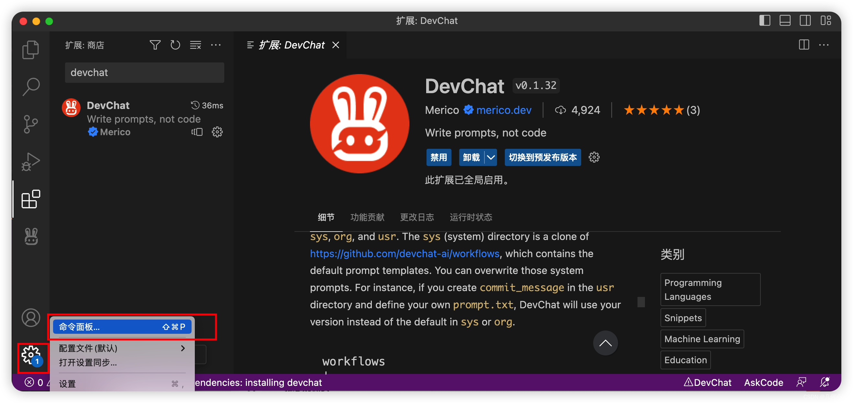Click the README scrollbar thumb

coord(641,302)
